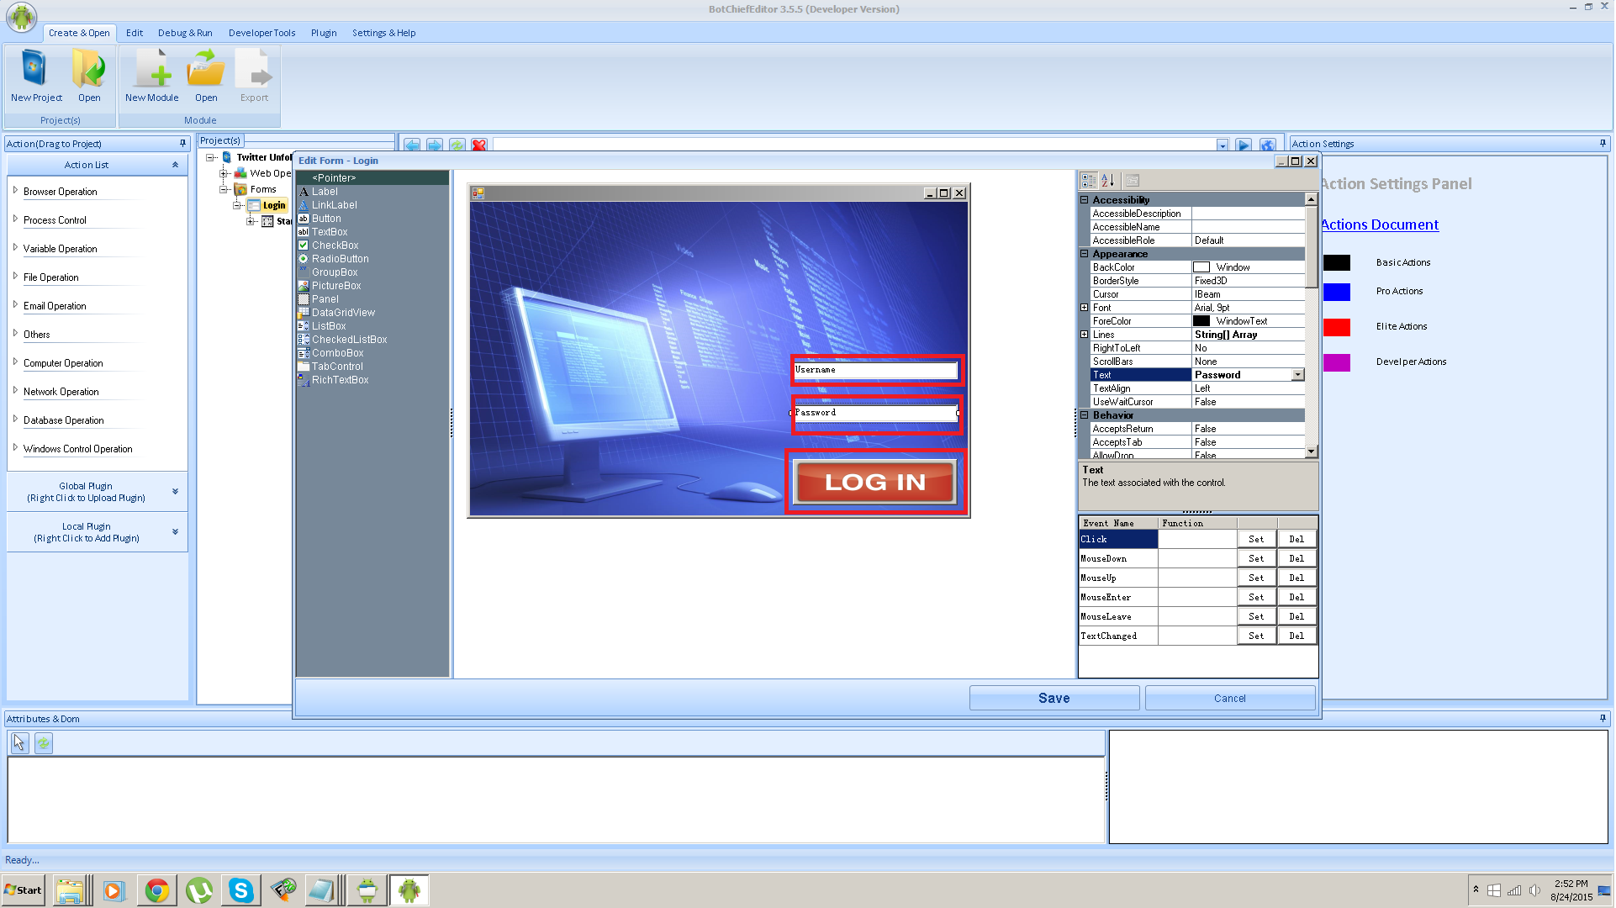Expand the Font property row
Viewport: 1616px width, 908px height.
[x=1085, y=308]
